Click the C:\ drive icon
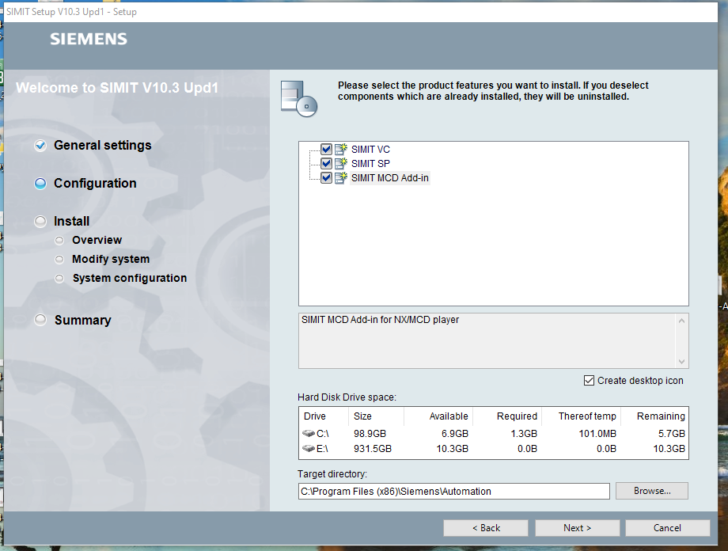 tap(309, 434)
